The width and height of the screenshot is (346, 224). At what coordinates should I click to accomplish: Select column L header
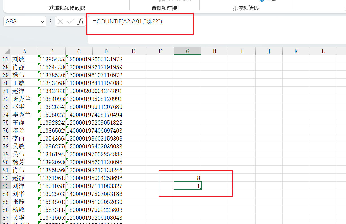pyautogui.click(x=323, y=51)
